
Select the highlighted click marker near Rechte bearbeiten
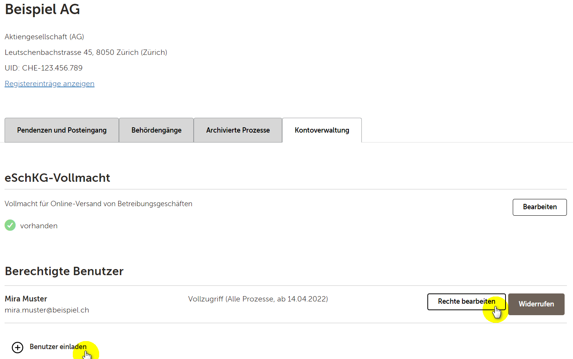pos(496,309)
